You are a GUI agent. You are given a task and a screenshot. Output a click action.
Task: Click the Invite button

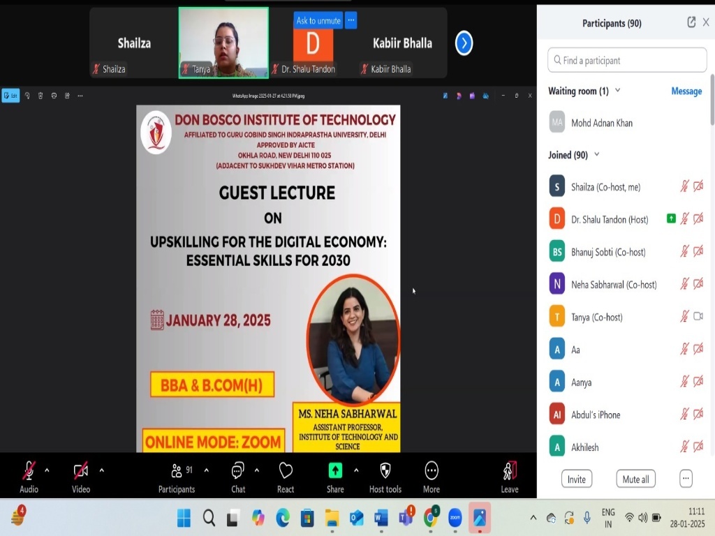tap(577, 479)
